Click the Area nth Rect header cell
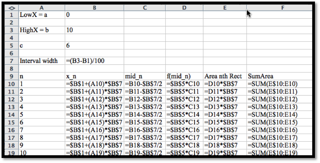 coord(225,76)
